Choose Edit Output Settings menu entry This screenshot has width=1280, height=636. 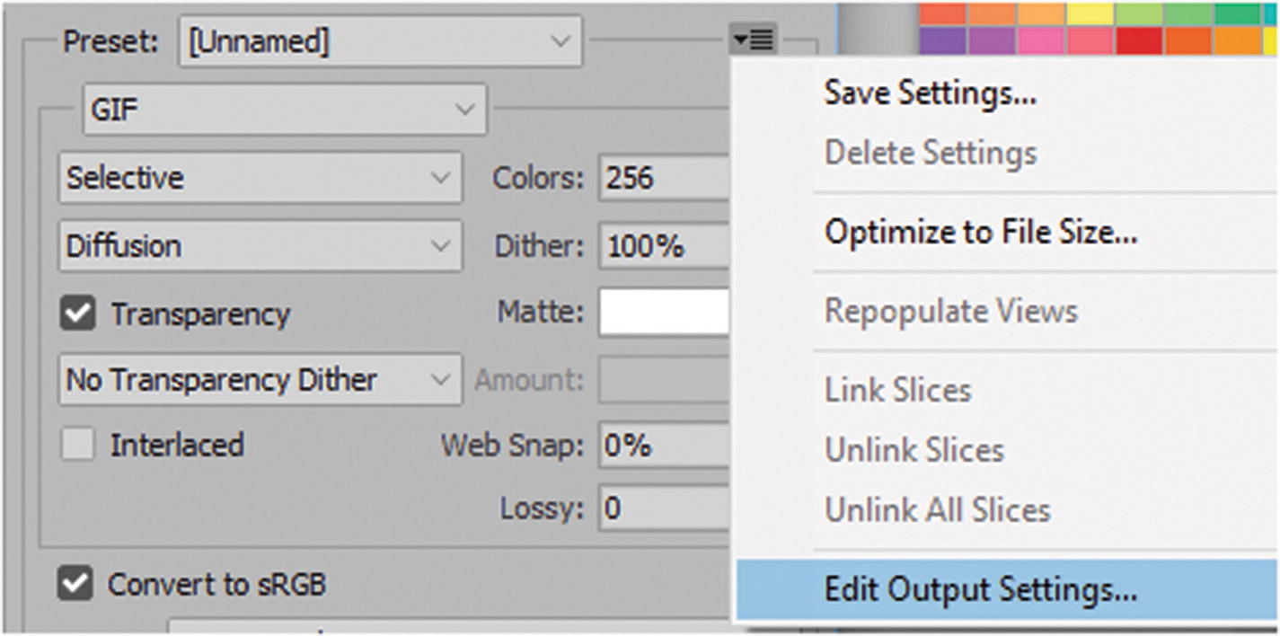coord(981,589)
